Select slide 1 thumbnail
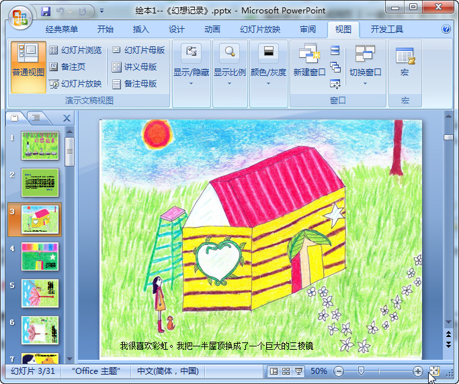 click(x=40, y=146)
